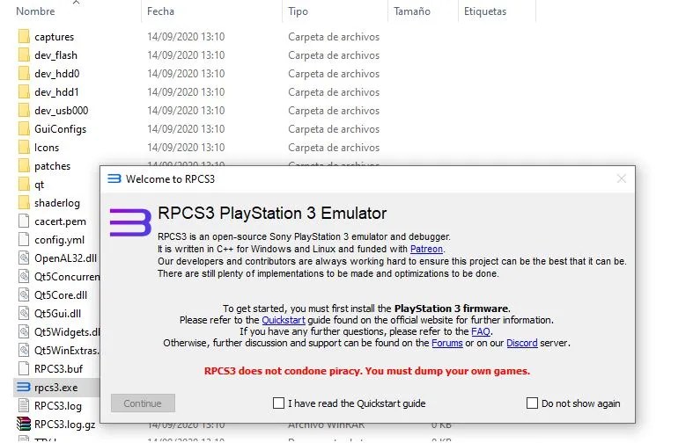
Task: Select the 'config.yml' file name
Action: tap(59, 240)
